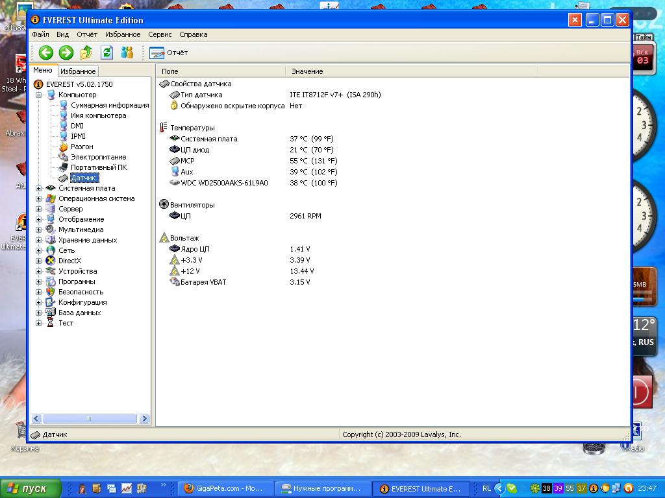Click the Безопасность shield icon
The width and height of the screenshot is (665, 498).
click(51, 292)
